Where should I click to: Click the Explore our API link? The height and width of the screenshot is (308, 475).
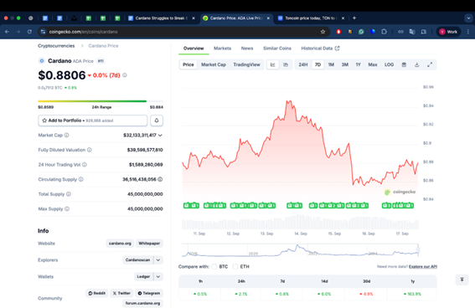(423, 266)
